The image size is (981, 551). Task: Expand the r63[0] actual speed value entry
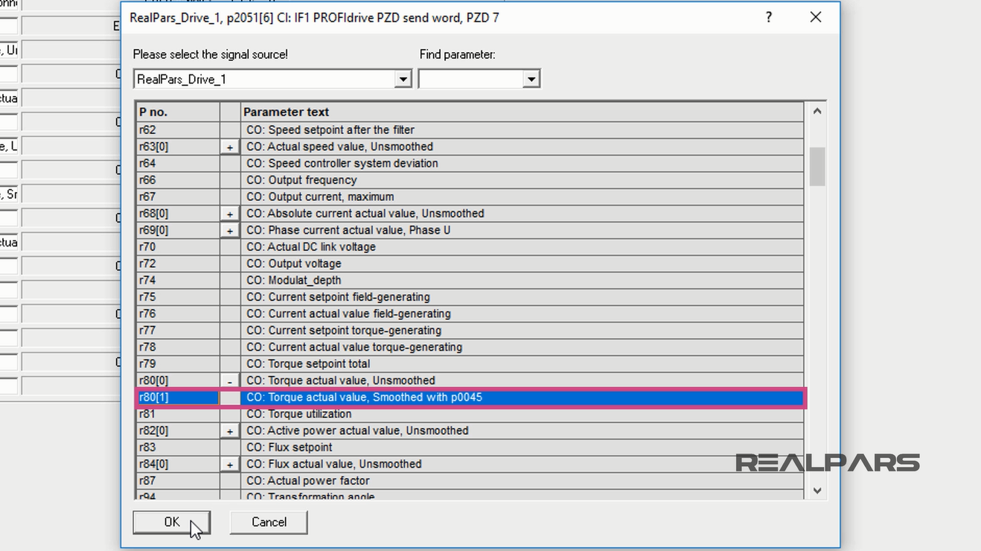[x=229, y=147]
